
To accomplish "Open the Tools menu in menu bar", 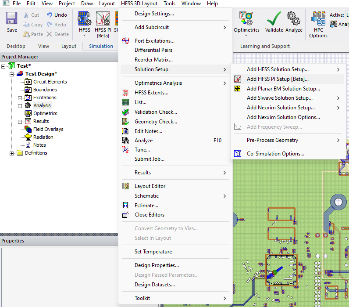I will (169, 4).
